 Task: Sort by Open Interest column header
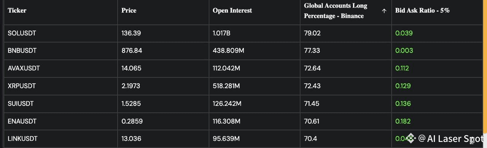click(232, 11)
